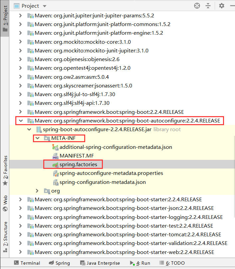
Task: Collapse spring-boot-autoconfigure:2.2.4.RELEASE library node
Action: click(21, 120)
